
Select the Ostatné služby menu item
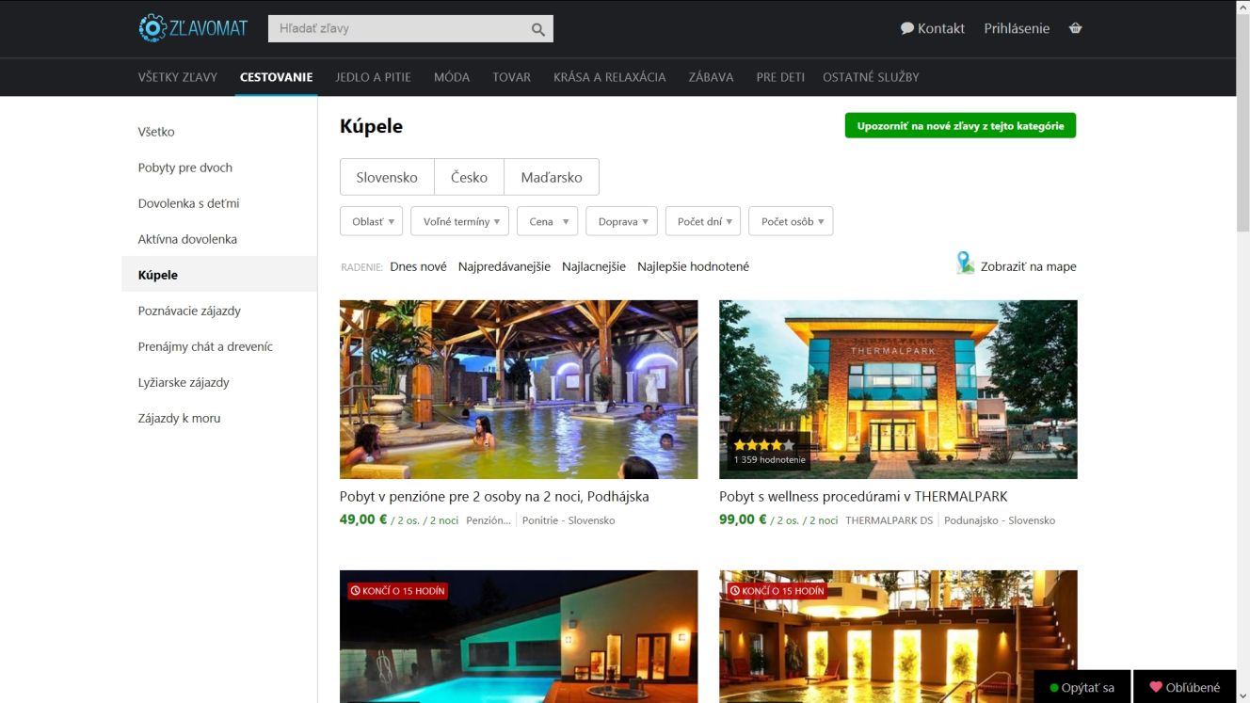pyautogui.click(x=871, y=77)
